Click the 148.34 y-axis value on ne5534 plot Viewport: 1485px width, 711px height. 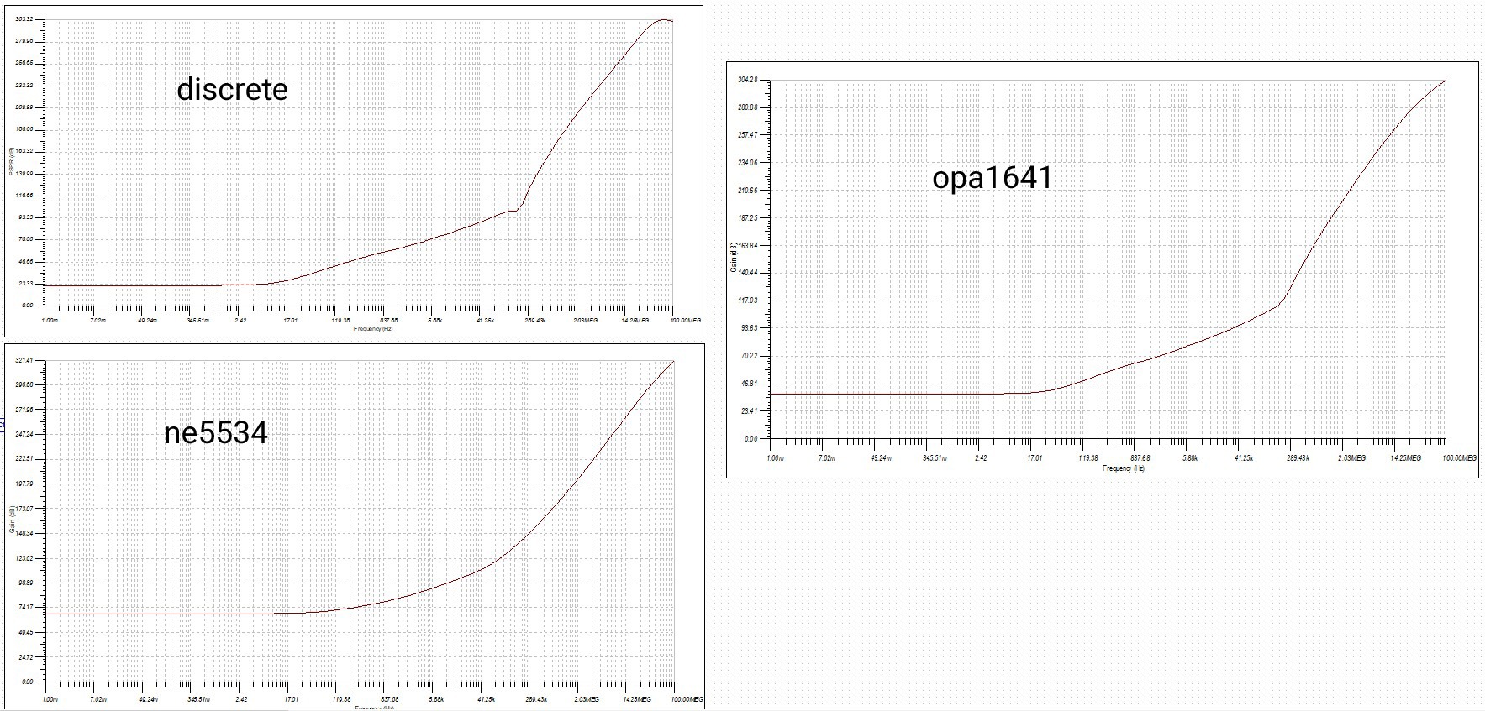coord(24,533)
